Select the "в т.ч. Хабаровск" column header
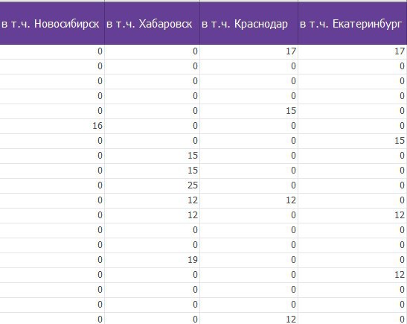The image size is (407, 324). tap(152, 23)
